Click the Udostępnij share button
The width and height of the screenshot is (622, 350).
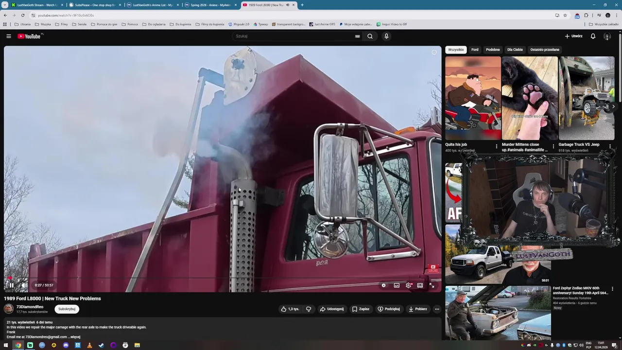(332, 309)
